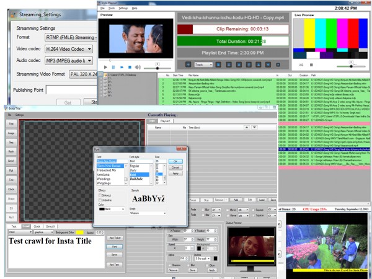Click the Background Color yellow swatch
Screen dimensions: 372x279
coord(80,232)
